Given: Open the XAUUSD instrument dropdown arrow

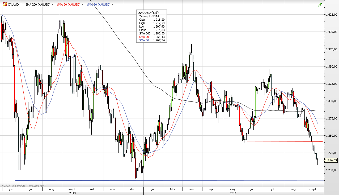Looking at the screenshot, I should coord(21,5).
